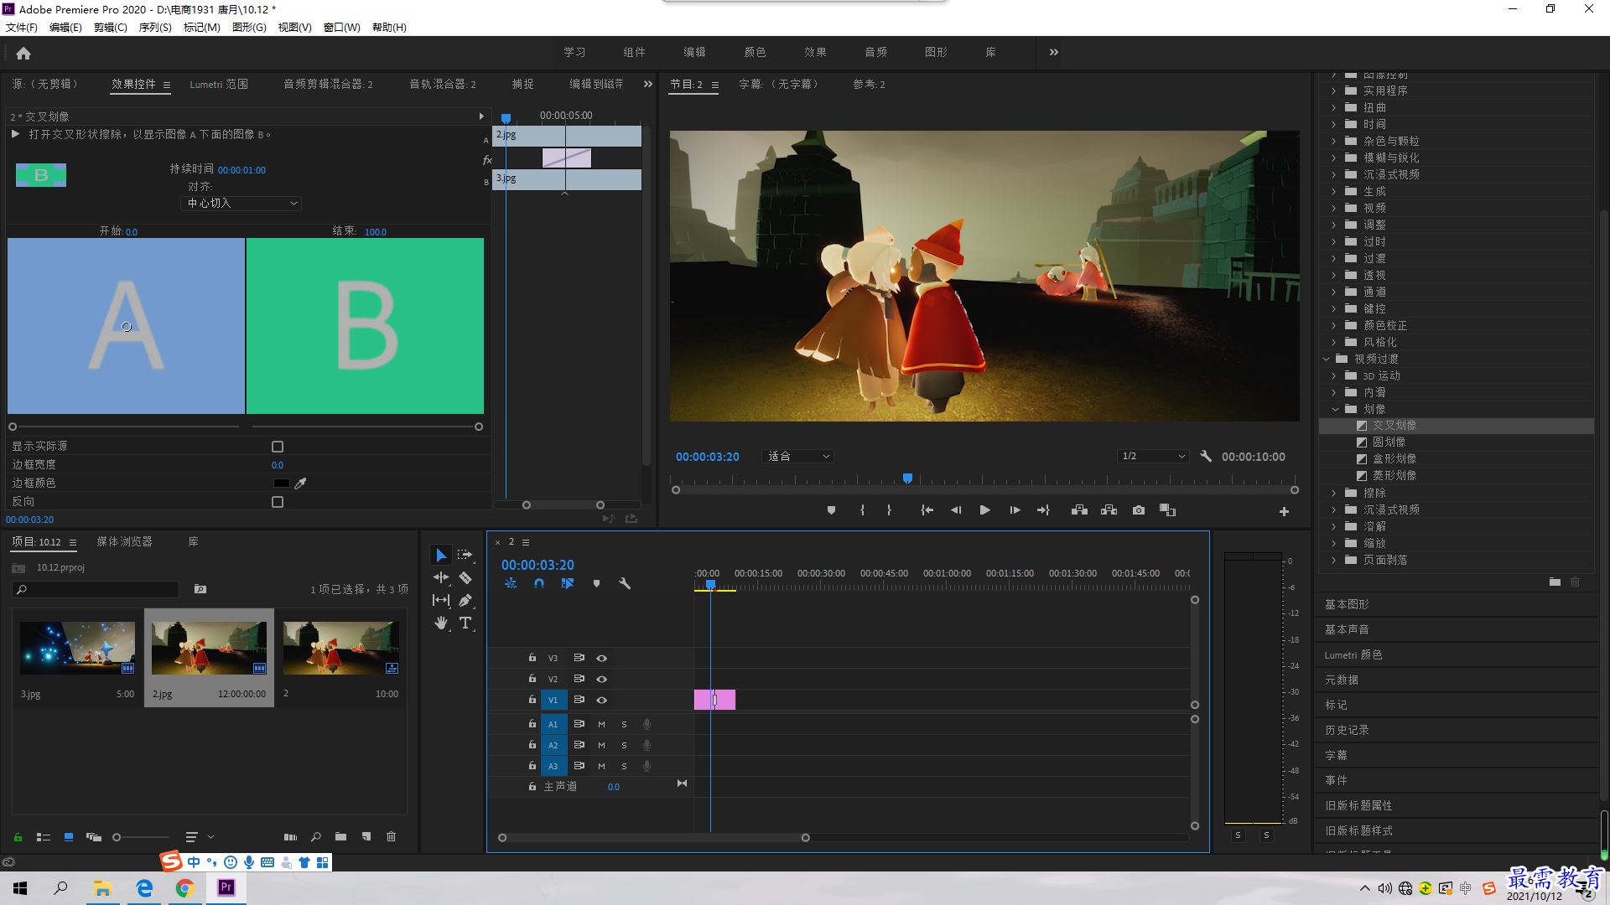Show more workspaces with double chevron
The image size is (1610, 905).
[x=1053, y=52]
